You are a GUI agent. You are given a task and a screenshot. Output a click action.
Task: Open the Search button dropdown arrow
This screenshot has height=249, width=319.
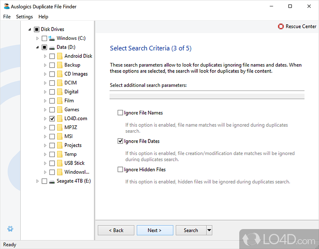click(x=209, y=230)
